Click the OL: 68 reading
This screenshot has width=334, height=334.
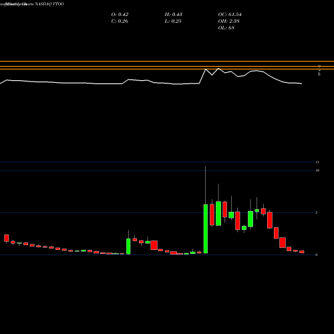(226, 28)
